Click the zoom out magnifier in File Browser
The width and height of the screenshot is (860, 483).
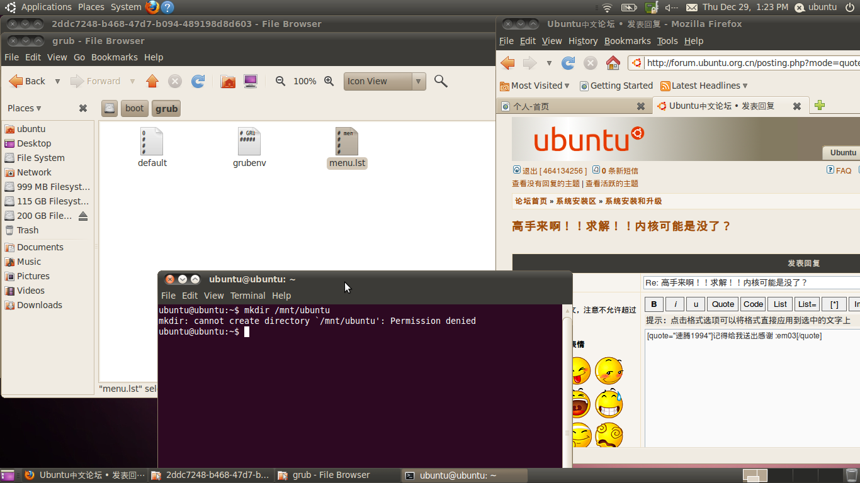click(x=281, y=81)
